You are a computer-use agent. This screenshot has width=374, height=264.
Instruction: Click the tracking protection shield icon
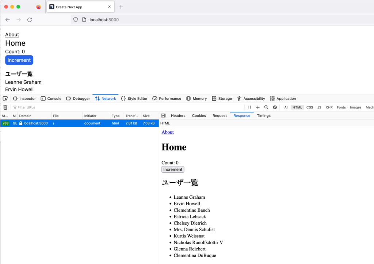click(x=75, y=20)
